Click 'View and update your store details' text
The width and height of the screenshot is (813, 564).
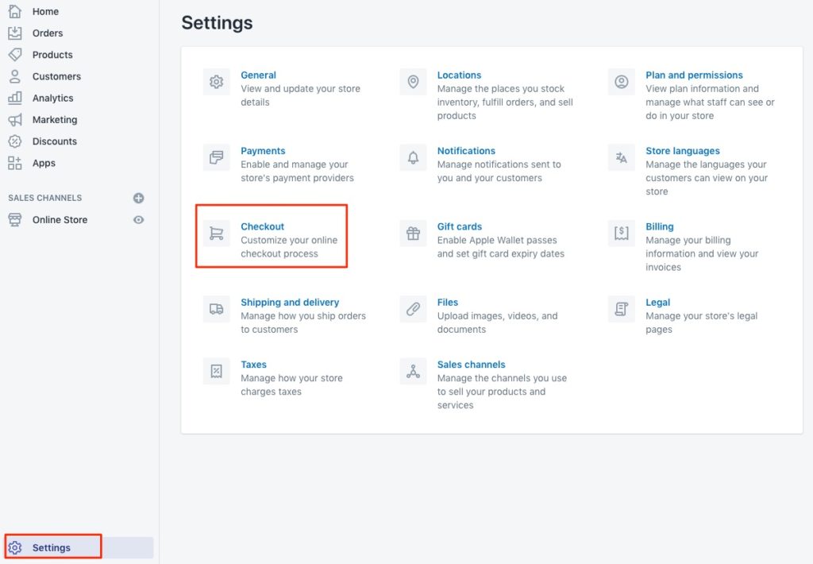pyautogui.click(x=300, y=95)
